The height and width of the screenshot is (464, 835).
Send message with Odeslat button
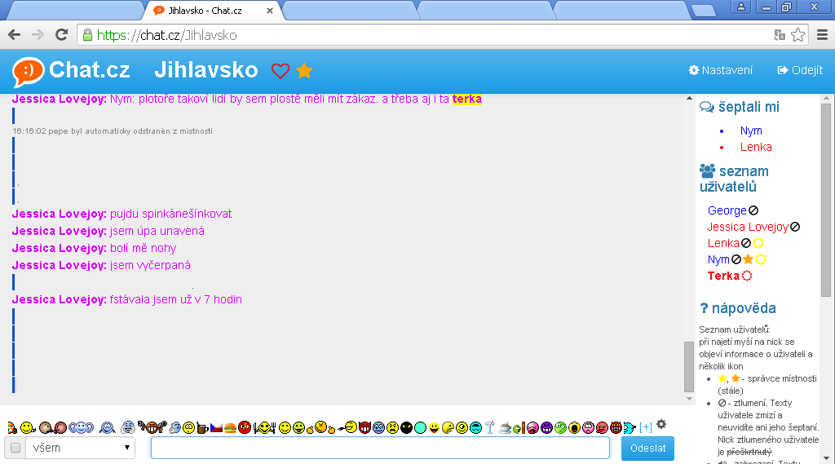point(647,448)
